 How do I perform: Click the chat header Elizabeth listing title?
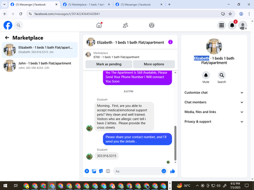[x=130, y=43]
